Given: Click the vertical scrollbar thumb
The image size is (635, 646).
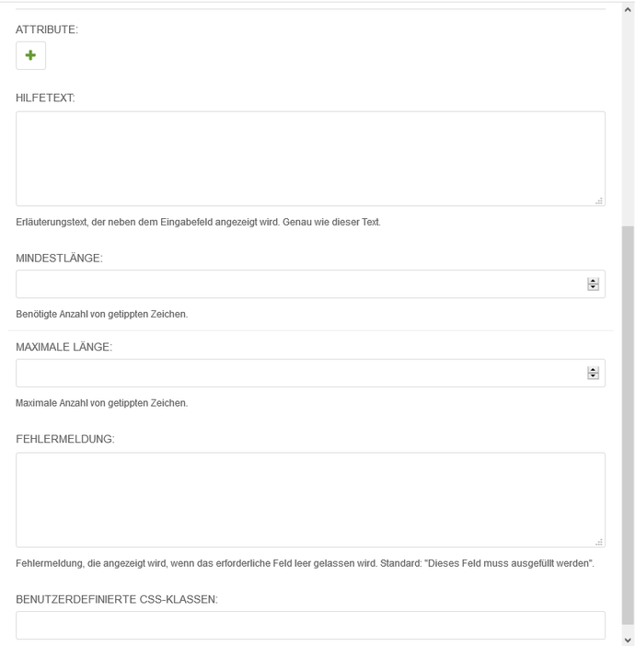Looking at the screenshot, I should [628, 423].
